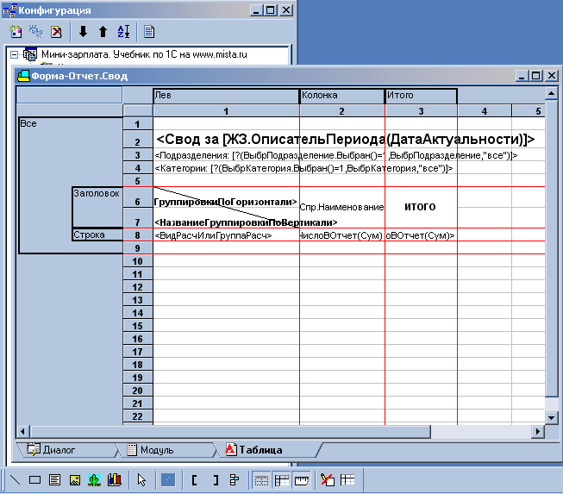The image size is (563, 494).
Task: Select the Мини-зарплата configuration tree item
Action: tap(144, 54)
